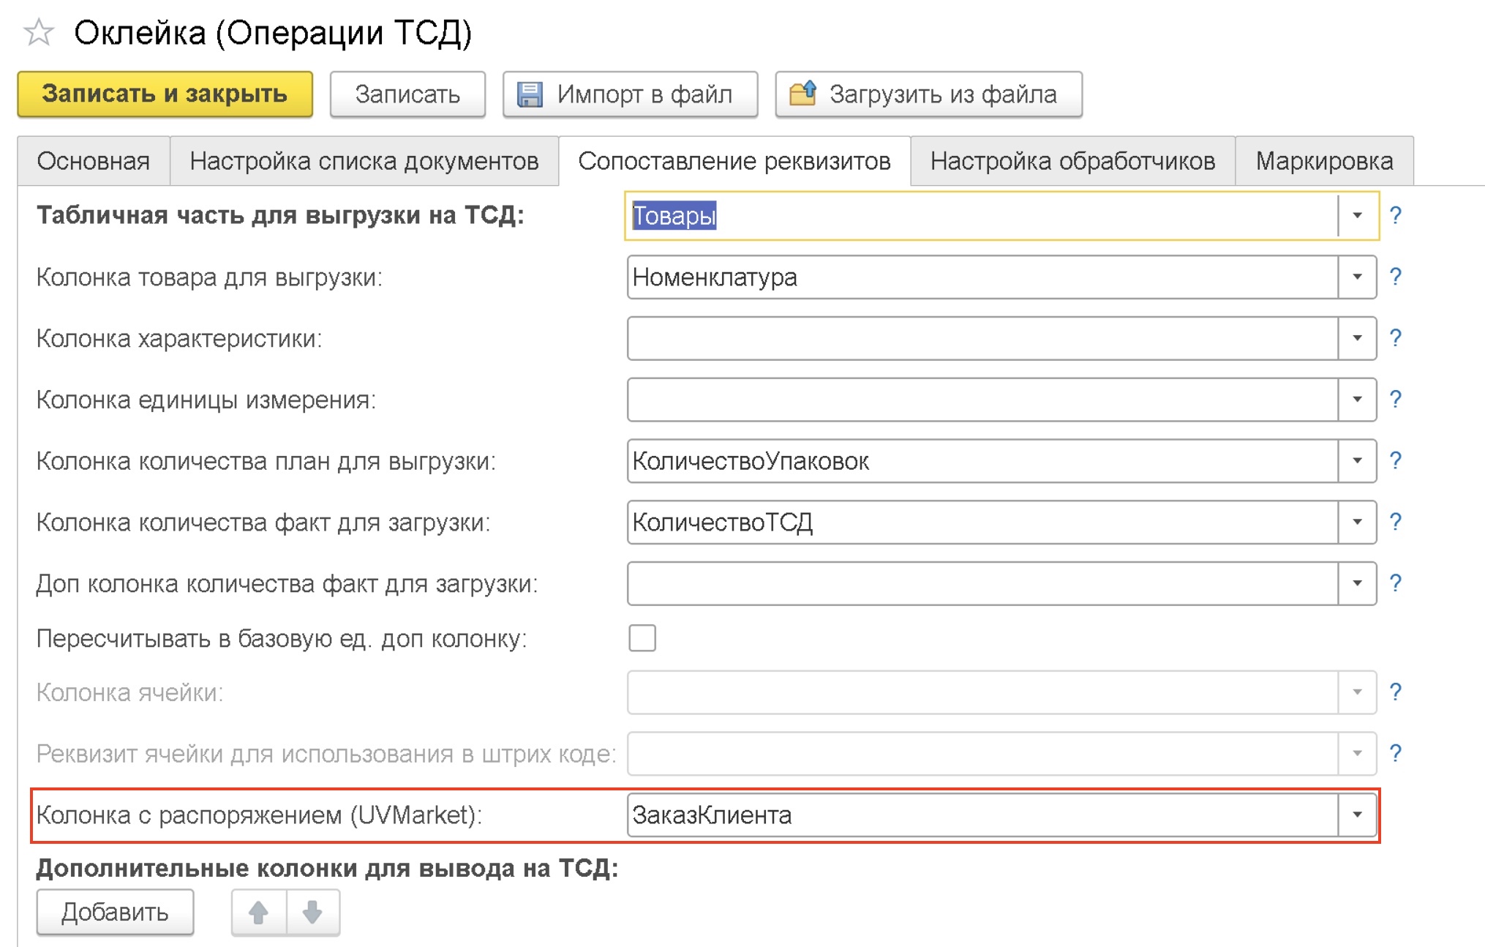Open help for Табличная часть для выгрузки
The image size is (1485, 947).
tap(1396, 215)
